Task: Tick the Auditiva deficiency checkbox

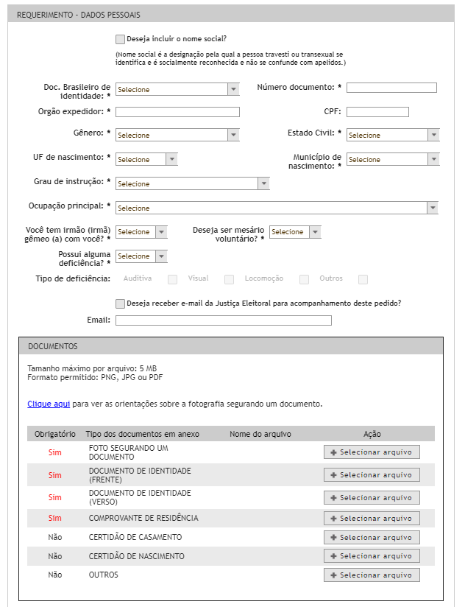Action: pyautogui.click(x=172, y=279)
